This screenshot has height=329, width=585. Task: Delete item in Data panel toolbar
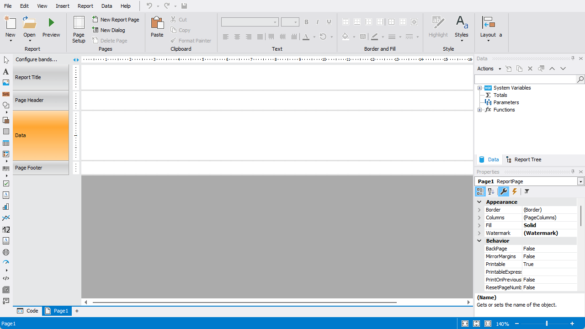pyautogui.click(x=530, y=69)
